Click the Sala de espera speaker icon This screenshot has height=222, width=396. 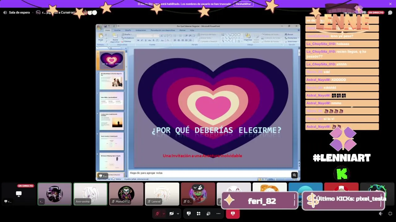tap(5, 13)
